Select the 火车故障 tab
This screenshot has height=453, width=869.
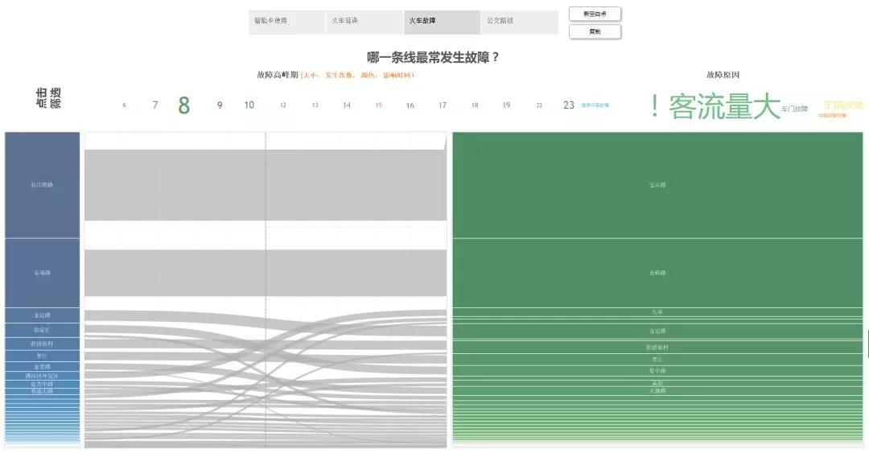coord(441,22)
